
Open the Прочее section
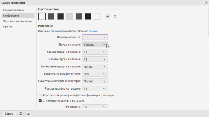click(x=8, y=27)
